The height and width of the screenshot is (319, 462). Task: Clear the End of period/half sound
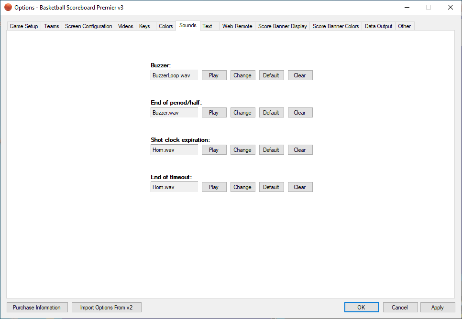coord(300,113)
